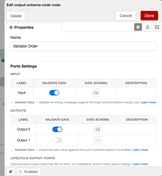Click the Input row description cell
The height and width of the screenshot is (176, 162).
136,93
